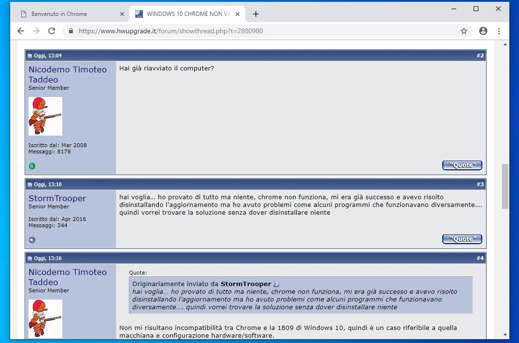Screen dimensions: 519x343
Task: Open Nicodemo Timoteo Taddeo profile in post #2
Action: [68, 74]
